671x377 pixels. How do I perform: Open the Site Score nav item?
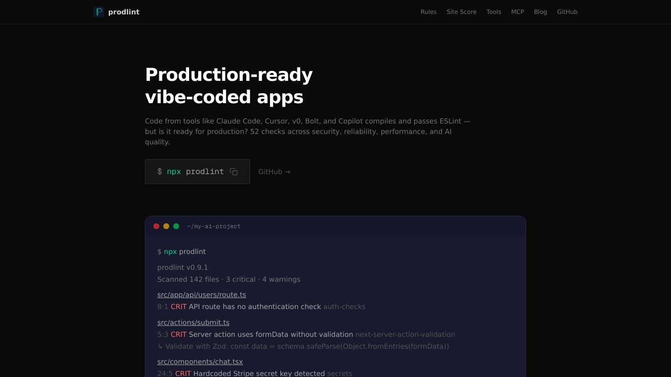[x=462, y=12]
